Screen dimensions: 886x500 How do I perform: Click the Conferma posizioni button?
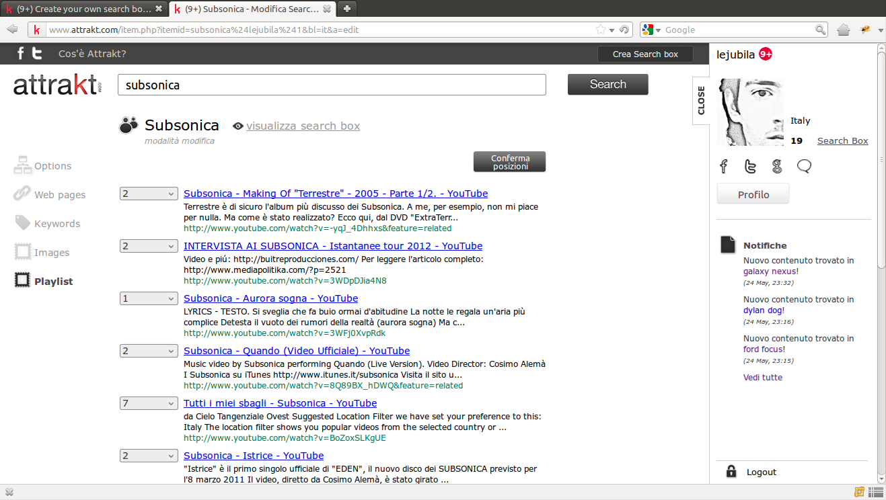[x=509, y=162]
